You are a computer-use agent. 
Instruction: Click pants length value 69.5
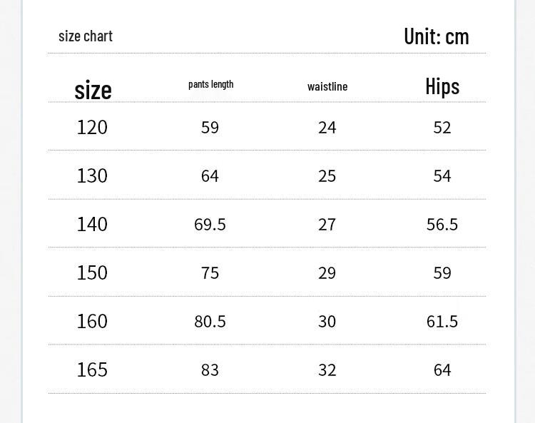coord(210,224)
